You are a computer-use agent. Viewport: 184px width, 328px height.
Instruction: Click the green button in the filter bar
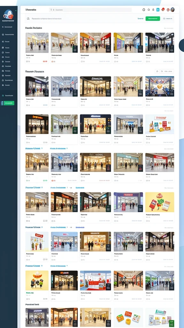click(153, 19)
